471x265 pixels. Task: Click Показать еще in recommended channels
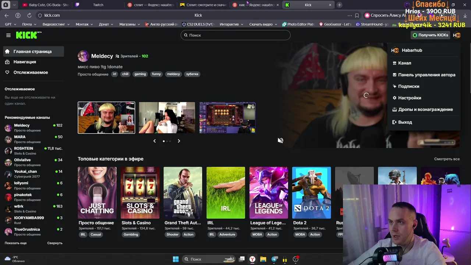[x=15, y=243]
